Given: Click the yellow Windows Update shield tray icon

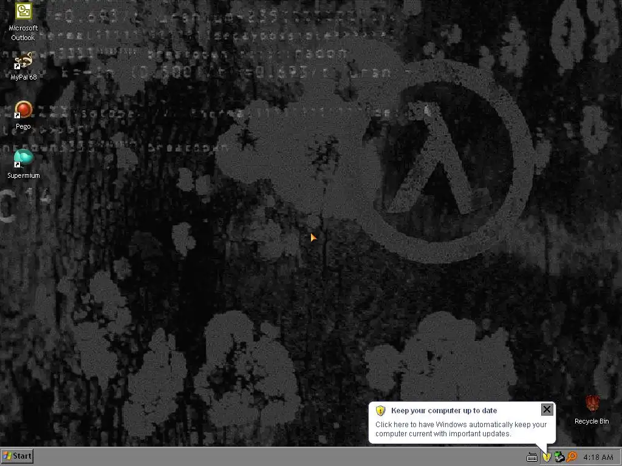Looking at the screenshot, I should click(547, 457).
